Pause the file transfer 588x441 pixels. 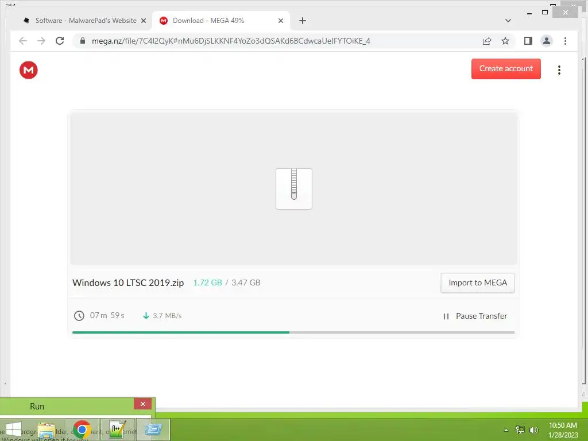point(475,316)
